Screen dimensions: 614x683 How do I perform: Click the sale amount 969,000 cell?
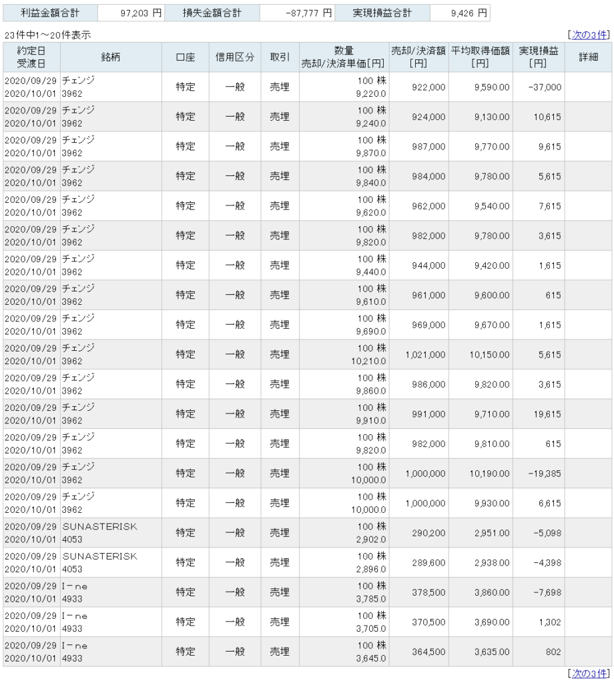click(x=418, y=325)
